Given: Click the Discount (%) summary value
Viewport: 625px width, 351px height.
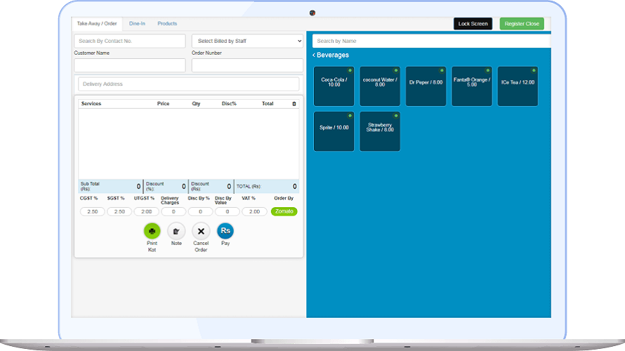Looking at the screenshot, I should (184, 187).
